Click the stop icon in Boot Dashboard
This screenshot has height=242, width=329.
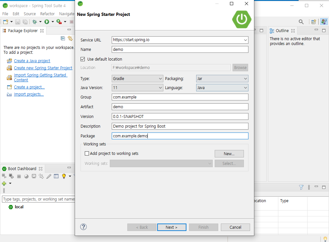pyautogui.click(x=19, y=177)
